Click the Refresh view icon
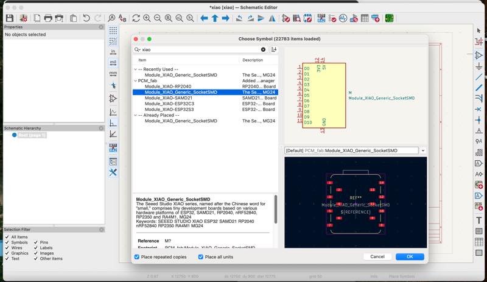487x282 pixels. coord(136,18)
